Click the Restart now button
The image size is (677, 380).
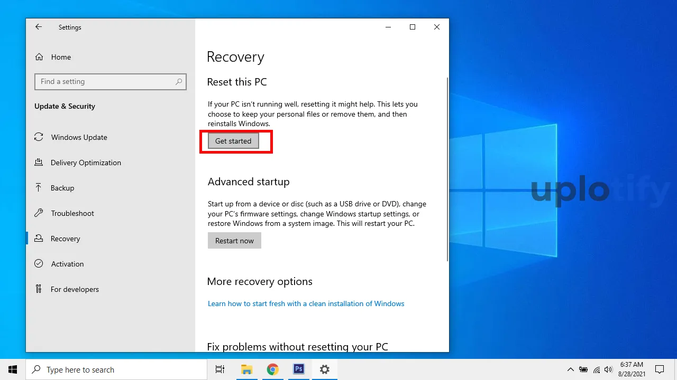click(x=234, y=241)
